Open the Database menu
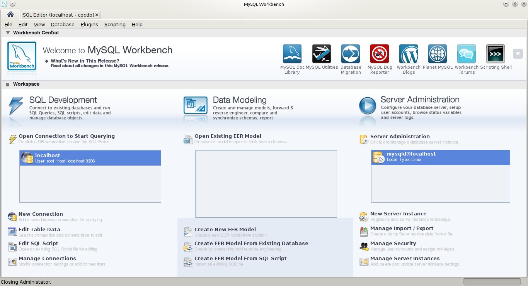Screen dimensions: 528x286 click(63, 24)
